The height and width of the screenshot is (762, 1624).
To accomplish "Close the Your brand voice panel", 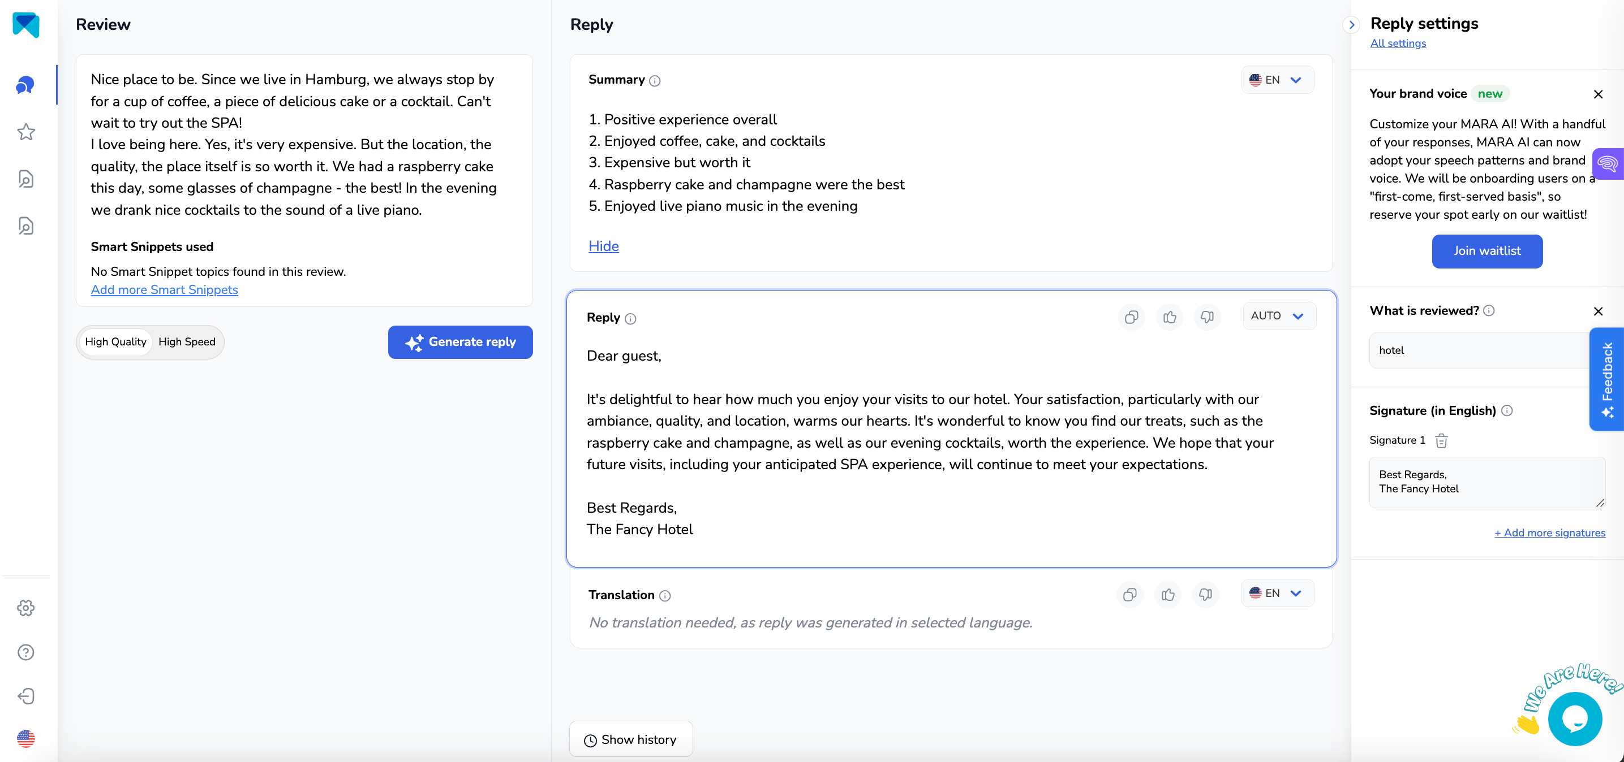I will [x=1598, y=94].
